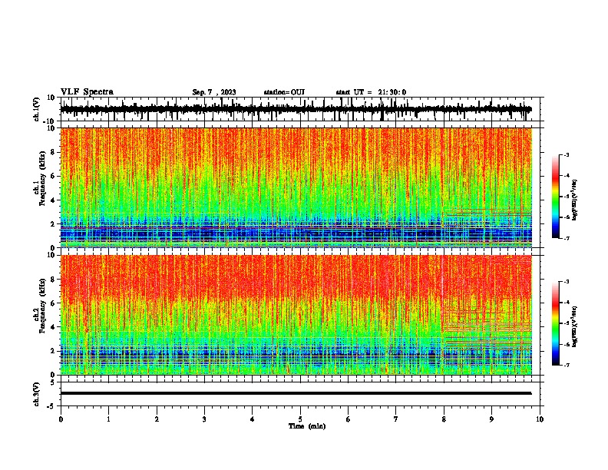Viewport: 608px width, 470px height.
Task: Click time axis tick label "5"
Action: click(300, 419)
